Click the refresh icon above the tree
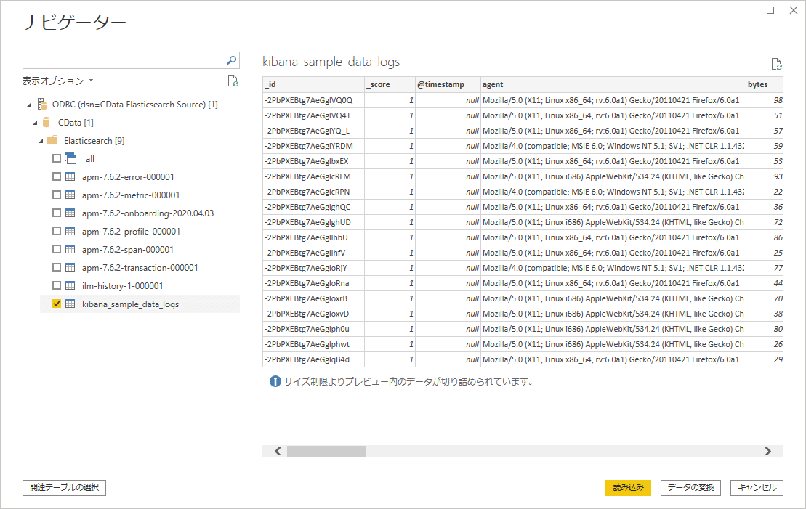The image size is (806, 509). pyautogui.click(x=233, y=81)
